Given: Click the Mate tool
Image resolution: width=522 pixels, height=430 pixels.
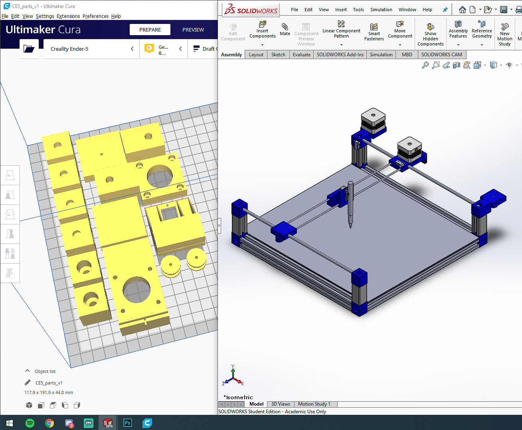Looking at the screenshot, I should pos(285,30).
